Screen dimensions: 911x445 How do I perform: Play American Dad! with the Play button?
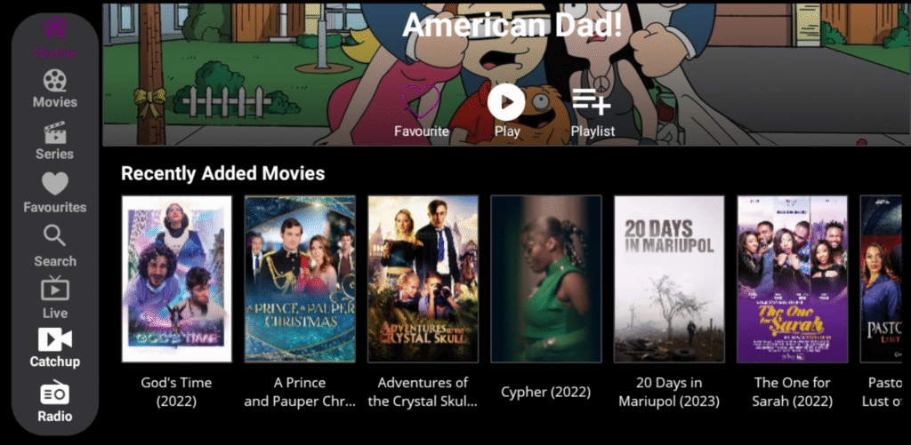click(506, 102)
